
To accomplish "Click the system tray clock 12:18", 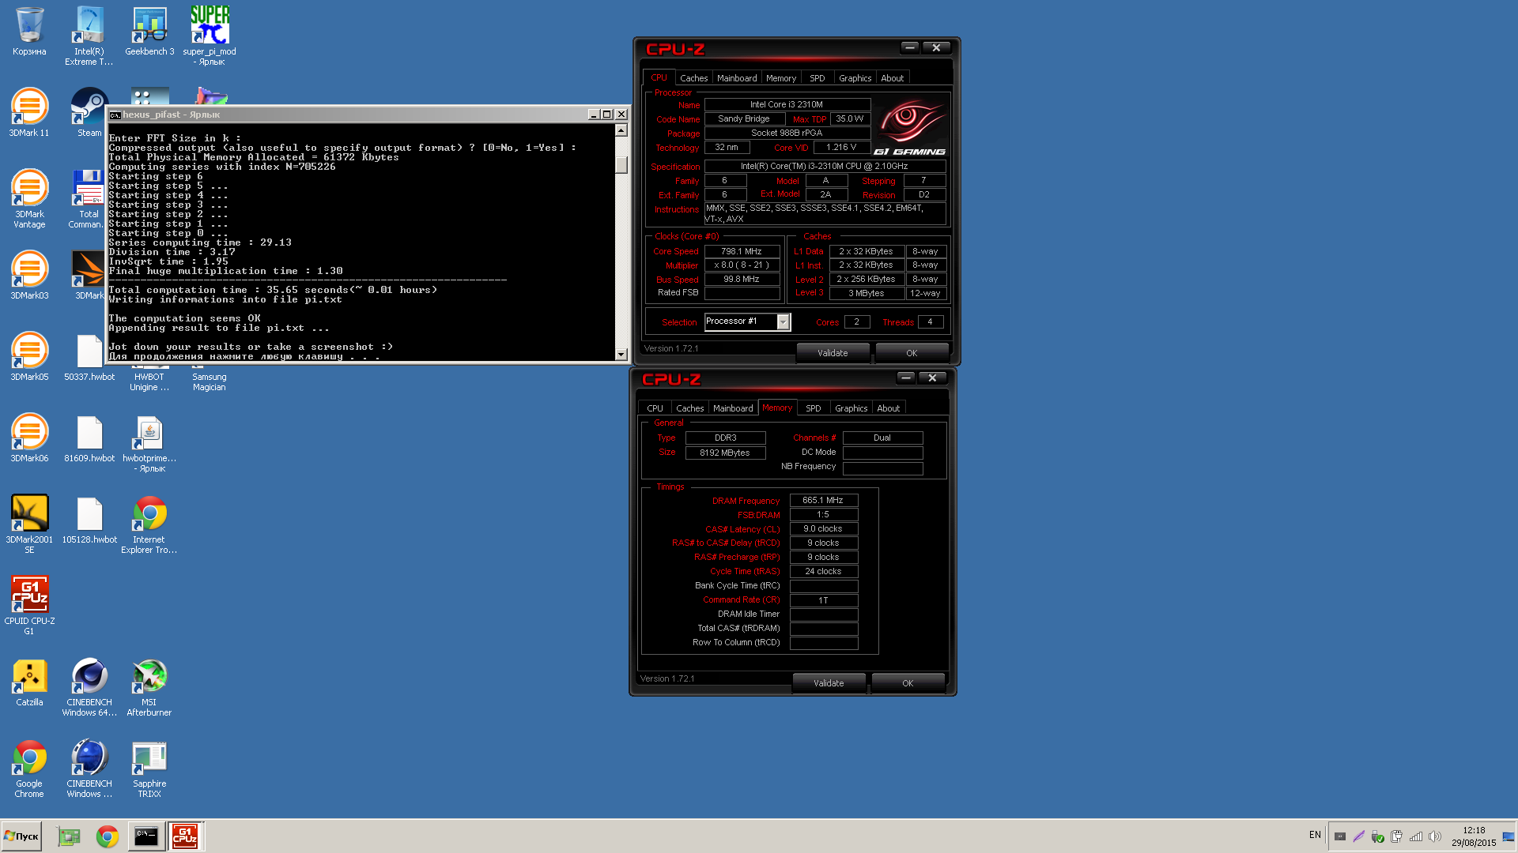I will (1474, 830).
